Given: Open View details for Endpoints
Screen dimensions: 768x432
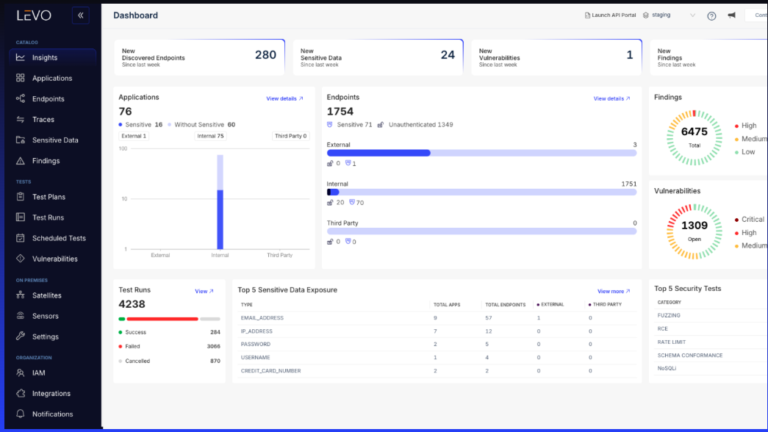Looking at the screenshot, I should coord(611,98).
